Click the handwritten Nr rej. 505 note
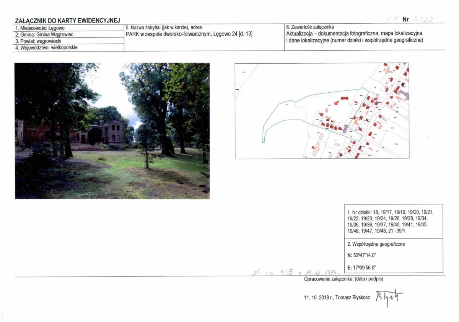The width and height of the screenshot is (459, 322). tap(295, 272)
